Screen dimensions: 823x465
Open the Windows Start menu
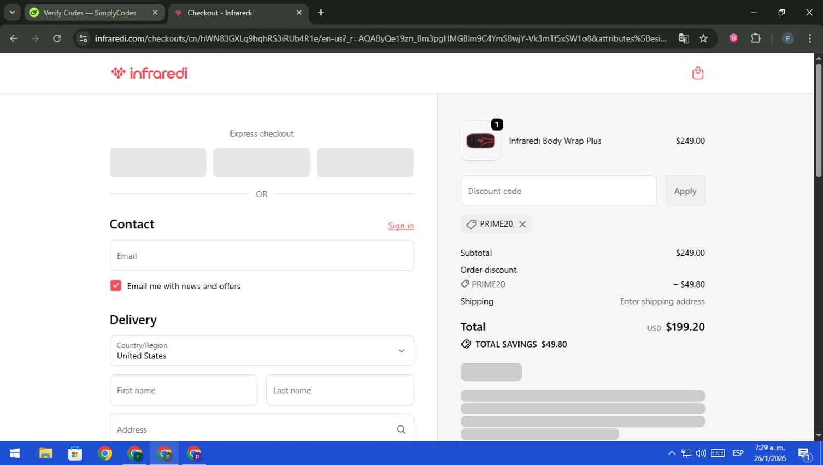tap(15, 453)
